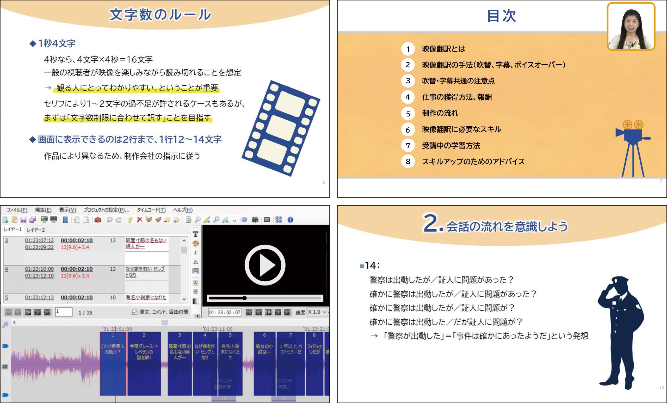Click the large video play button
The image size is (667, 403).
tap(265, 265)
